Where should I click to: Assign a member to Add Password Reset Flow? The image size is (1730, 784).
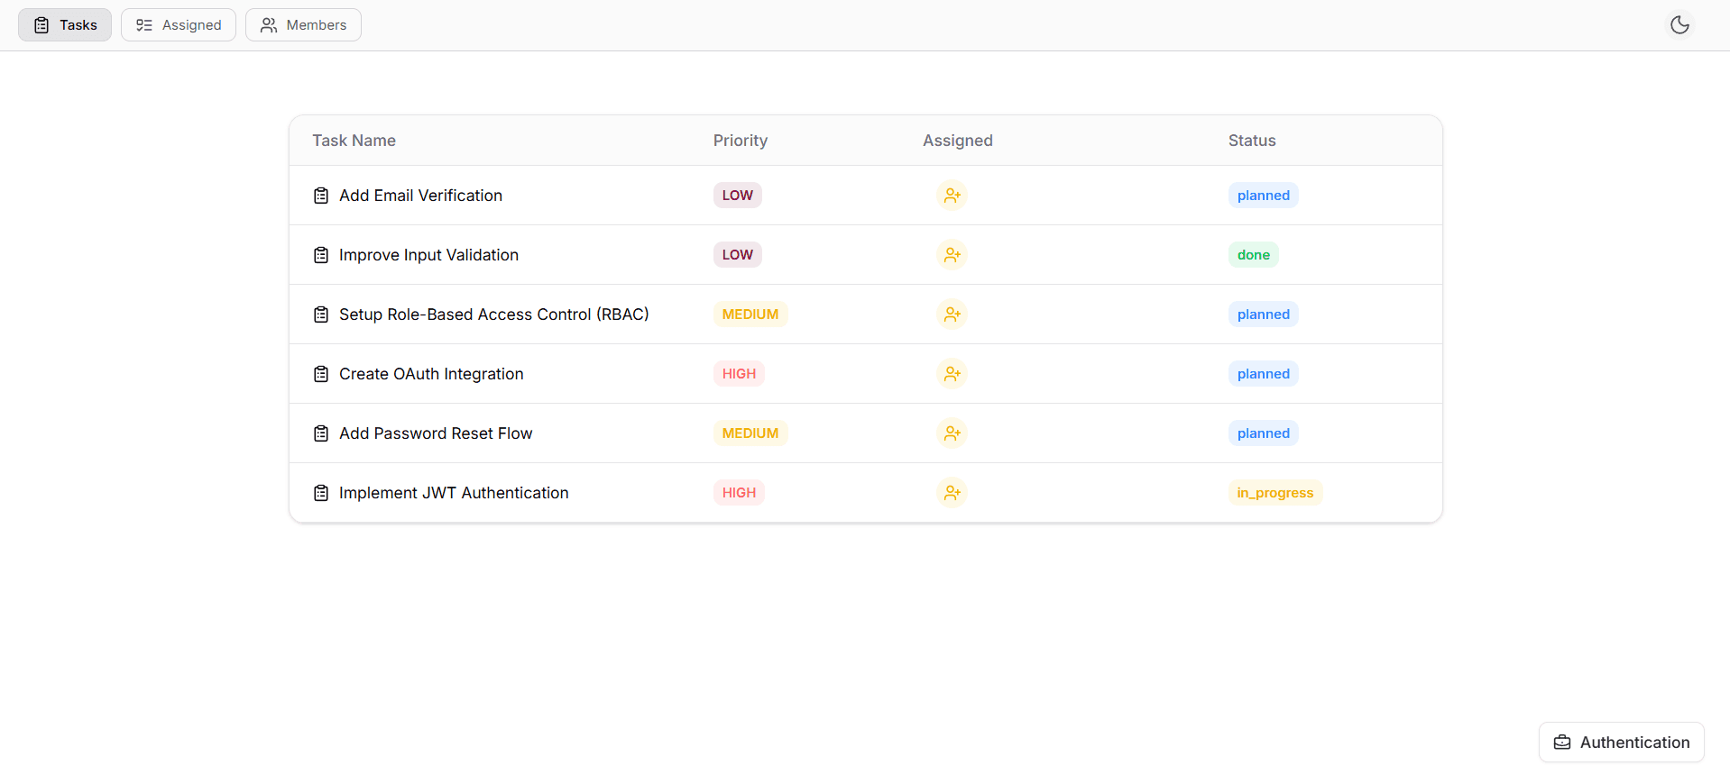click(952, 433)
